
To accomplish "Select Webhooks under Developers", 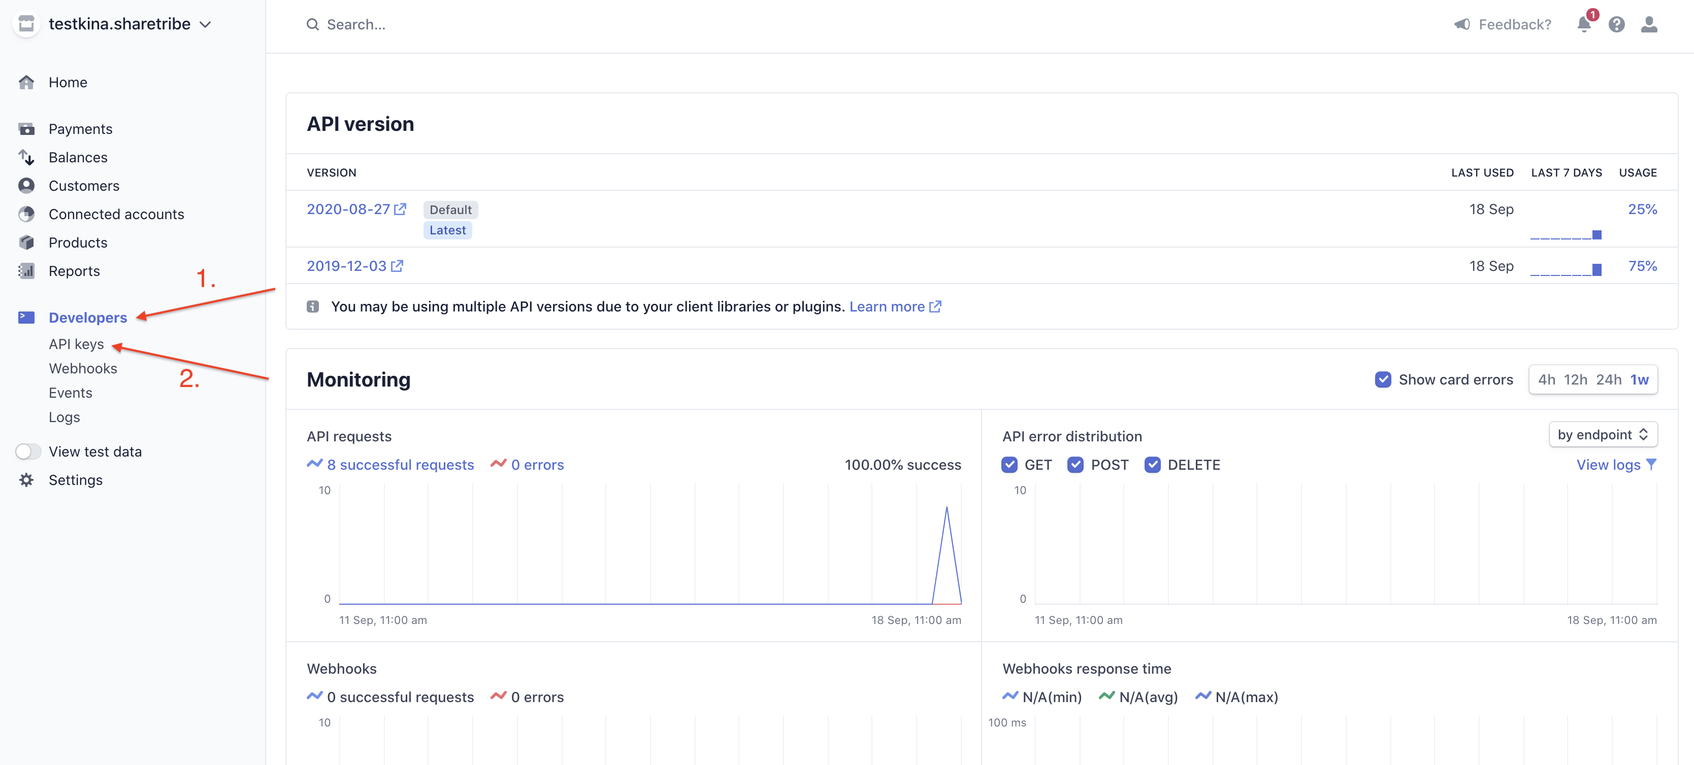I will coord(83,368).
